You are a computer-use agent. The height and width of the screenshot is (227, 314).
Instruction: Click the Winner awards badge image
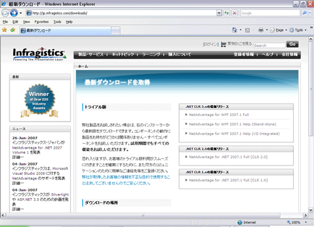coord(39,100)
